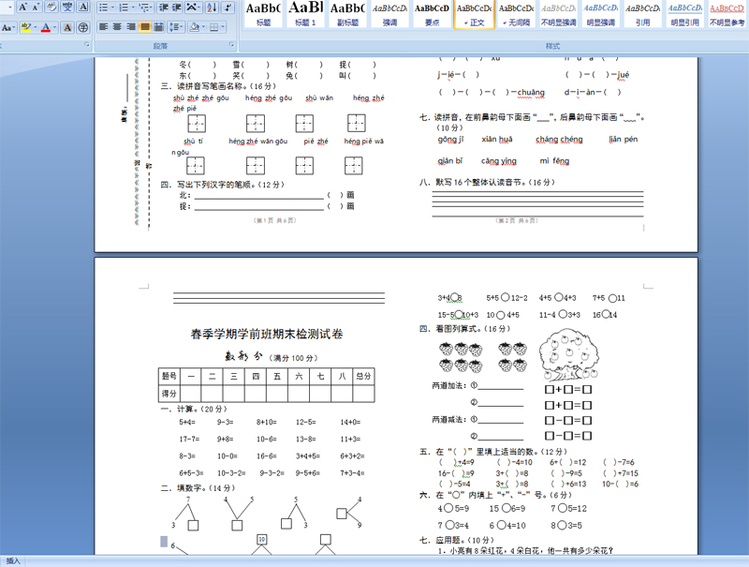Open the font size dropdown arrow
Image resolution: width=749 pixels, height=567 pixels.
(x=9, y=7)
